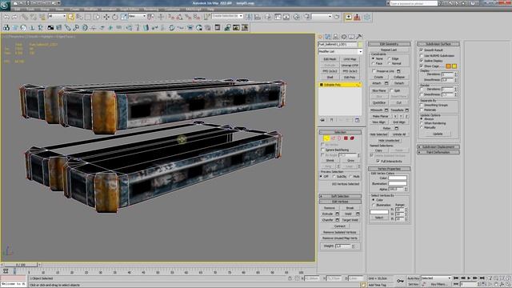Image resolution: width=512 pixels, height=288 pixels.
Task: Expand the Paint Deformation rollout
Action: (x=438, y=153)
